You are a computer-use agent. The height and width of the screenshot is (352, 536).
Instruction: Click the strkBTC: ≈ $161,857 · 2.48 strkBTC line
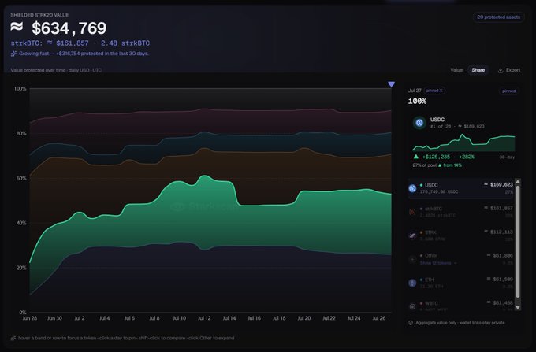coord(80,43)
